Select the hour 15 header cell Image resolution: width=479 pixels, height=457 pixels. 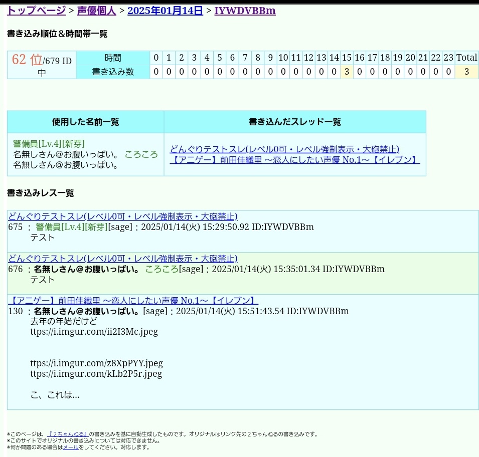(x=347, y=58)
